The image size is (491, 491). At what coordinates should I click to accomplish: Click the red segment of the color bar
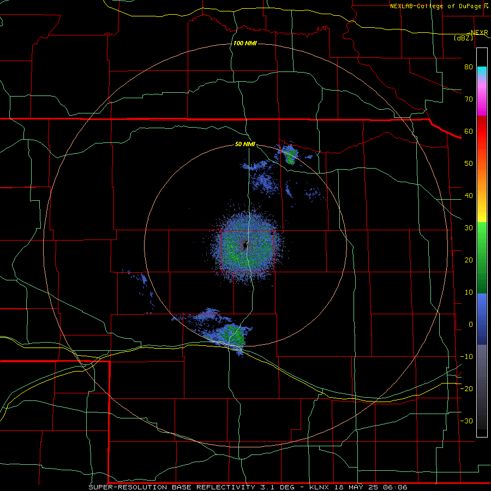(x=482, y=131)
